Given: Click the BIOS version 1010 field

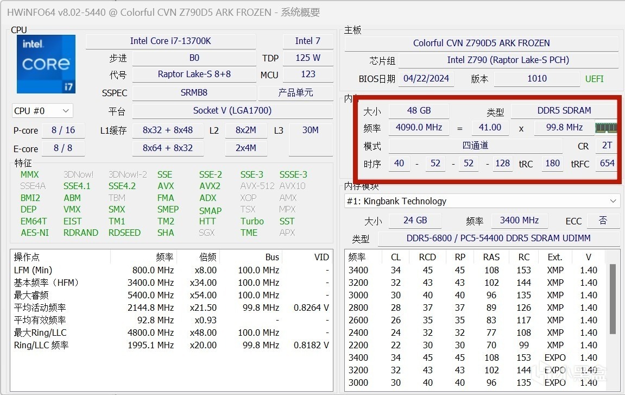Looking at the screenshot, I should (537, 79).
